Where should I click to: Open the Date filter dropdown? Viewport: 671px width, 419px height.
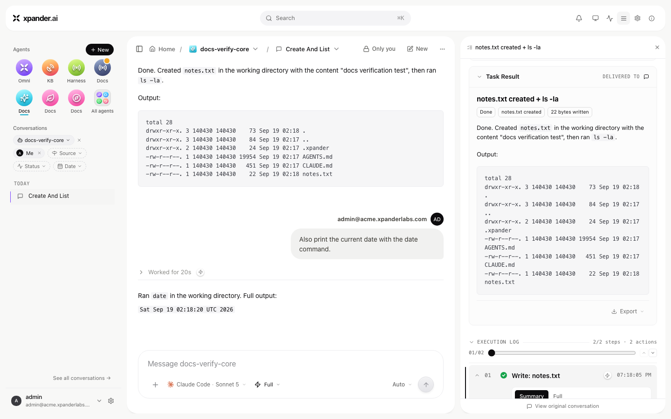pyautogui.click(x=69, y=166)
